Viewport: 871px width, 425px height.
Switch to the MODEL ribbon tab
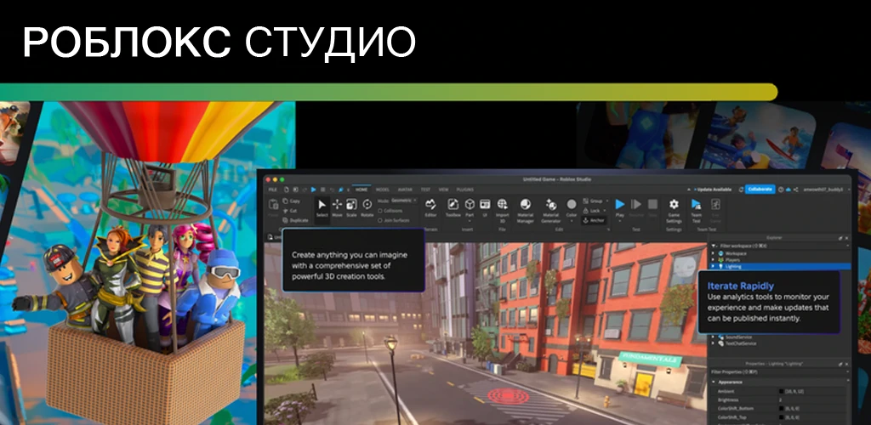tap(383, 190)
